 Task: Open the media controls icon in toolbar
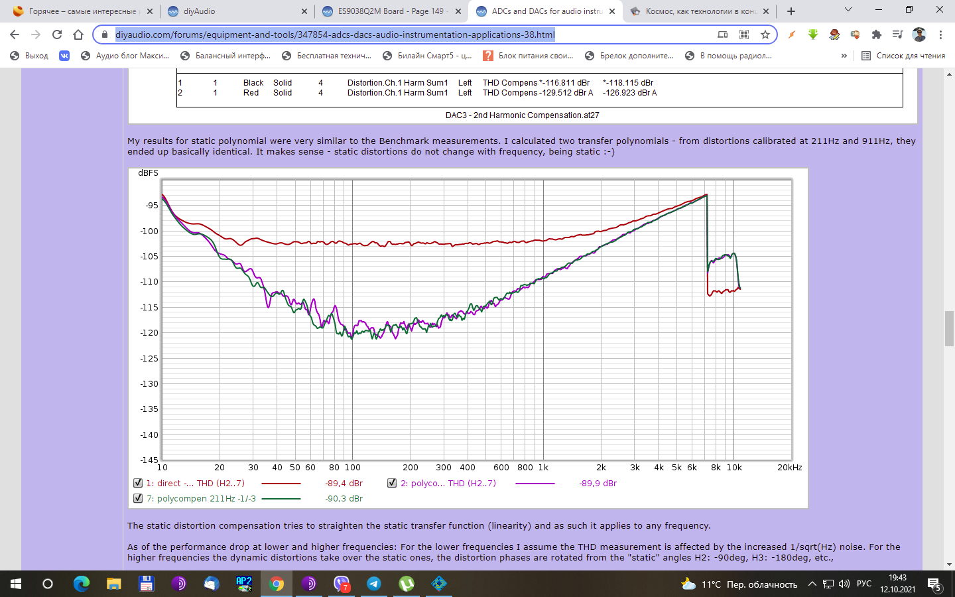[x=897, y=34]
